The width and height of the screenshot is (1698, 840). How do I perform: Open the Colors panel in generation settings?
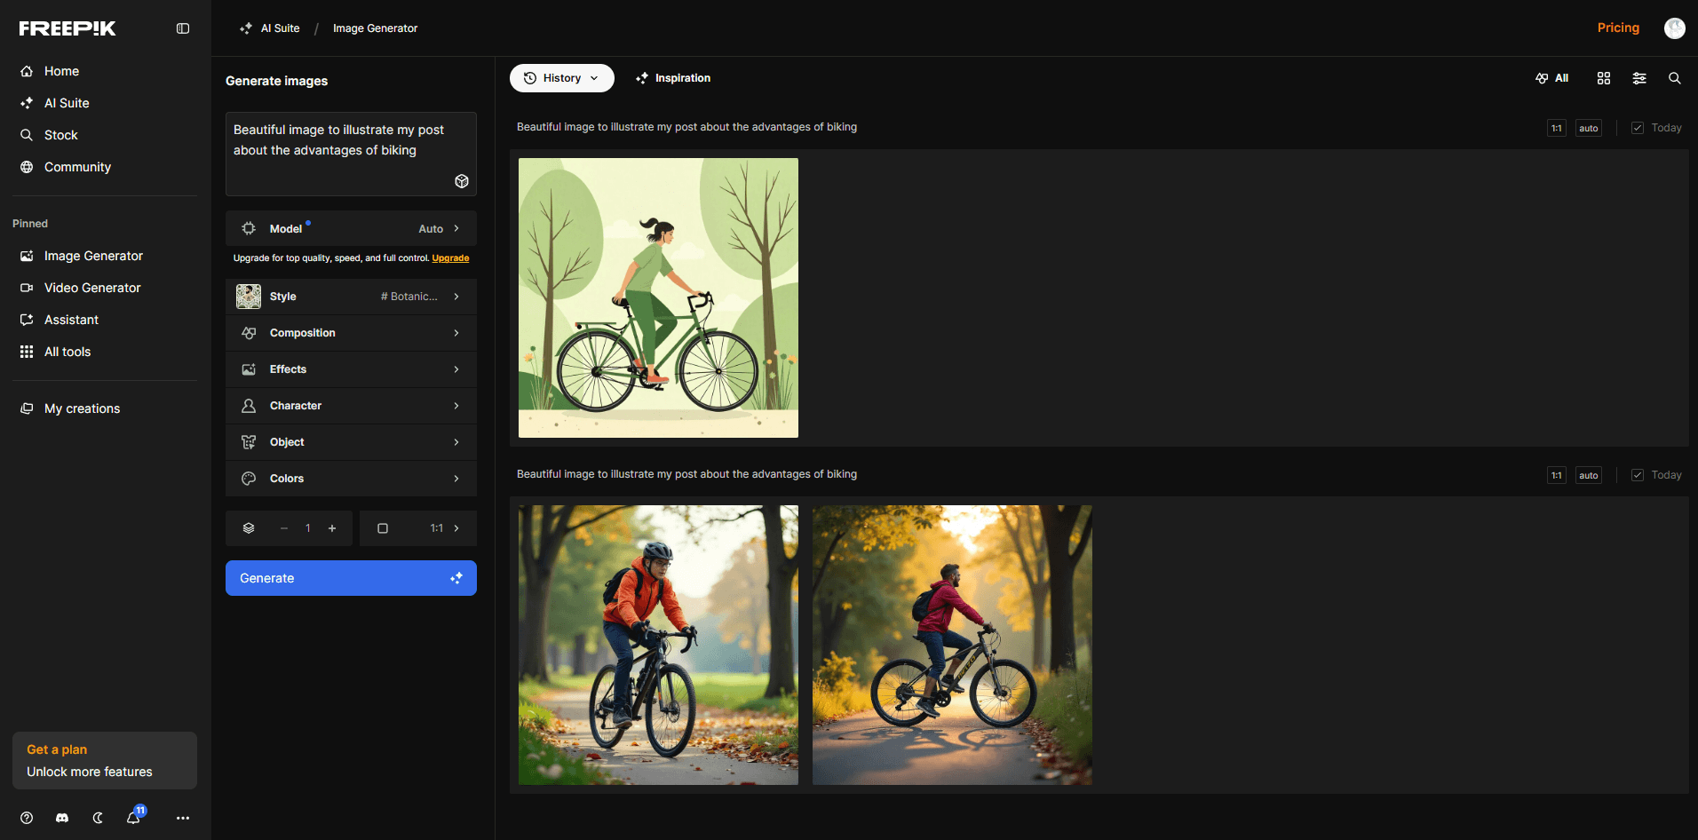351,479
